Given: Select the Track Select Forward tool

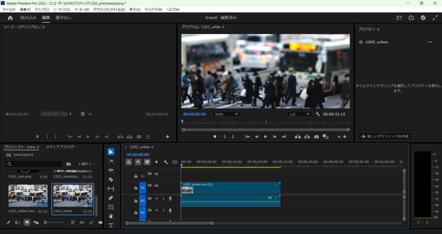Looking at the screenshot, I should click(110, 161).
